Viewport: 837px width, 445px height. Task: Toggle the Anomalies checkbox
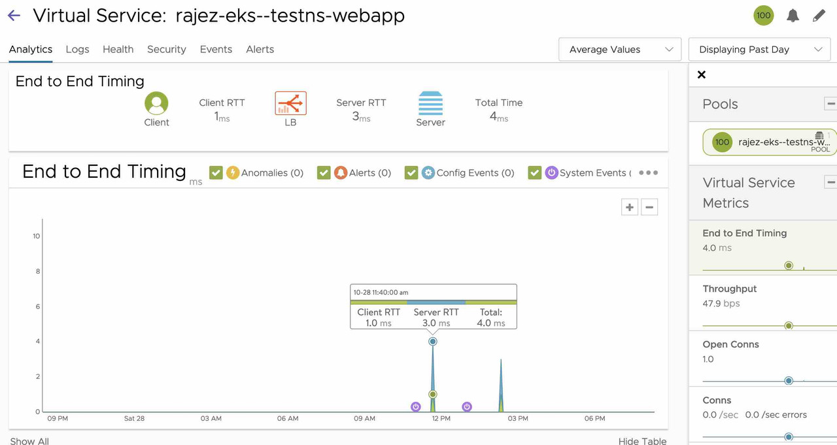216,173
